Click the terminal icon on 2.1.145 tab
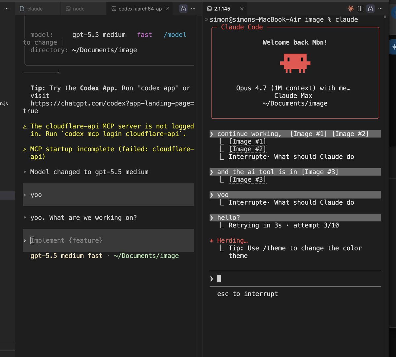 point(209,9)
